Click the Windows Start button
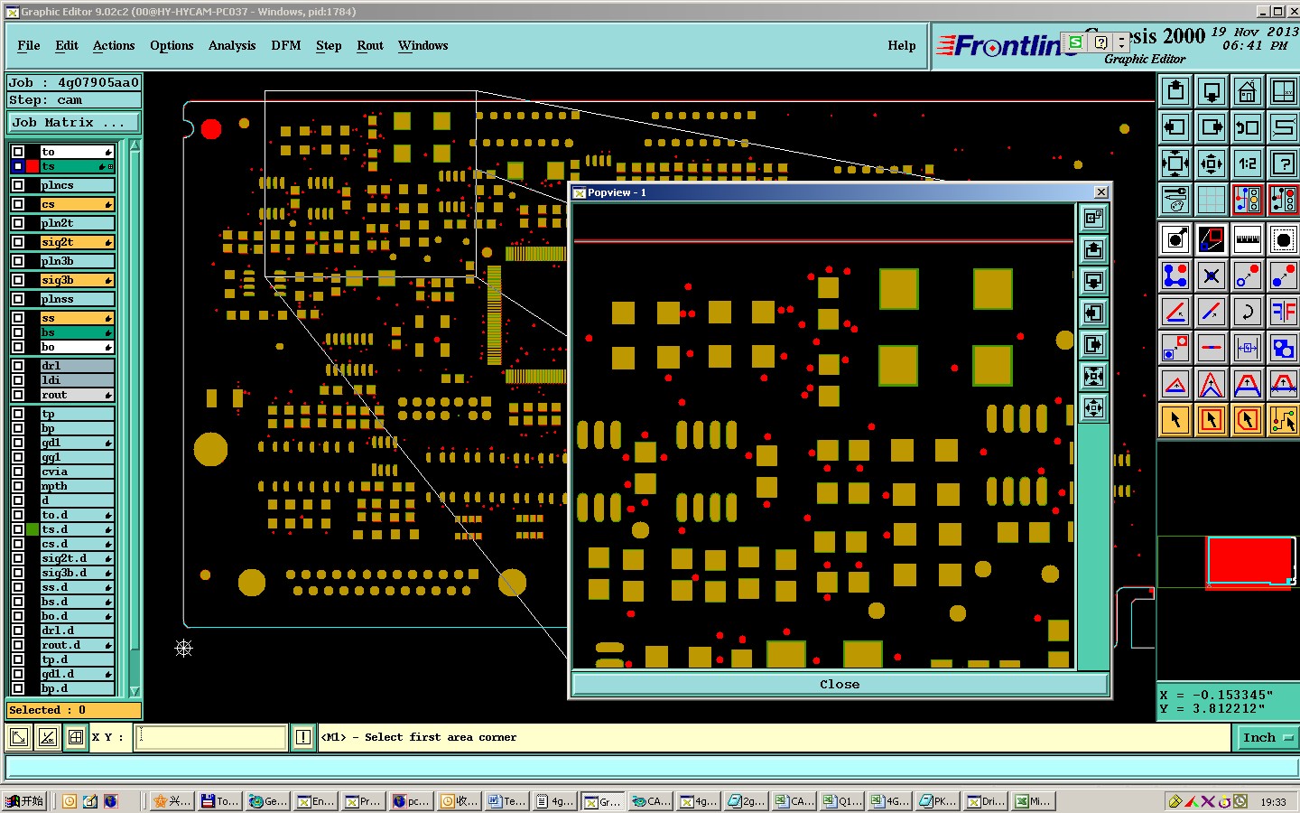 pyautogui.click(x=24, y=800)
